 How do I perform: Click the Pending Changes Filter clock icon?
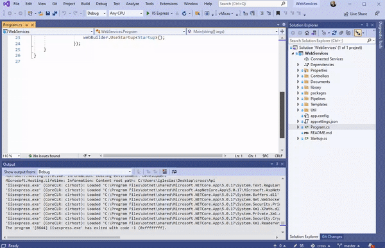(324, 33)
